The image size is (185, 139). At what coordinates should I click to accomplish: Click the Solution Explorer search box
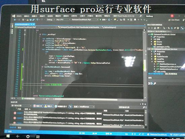click(x=166, y=31)
